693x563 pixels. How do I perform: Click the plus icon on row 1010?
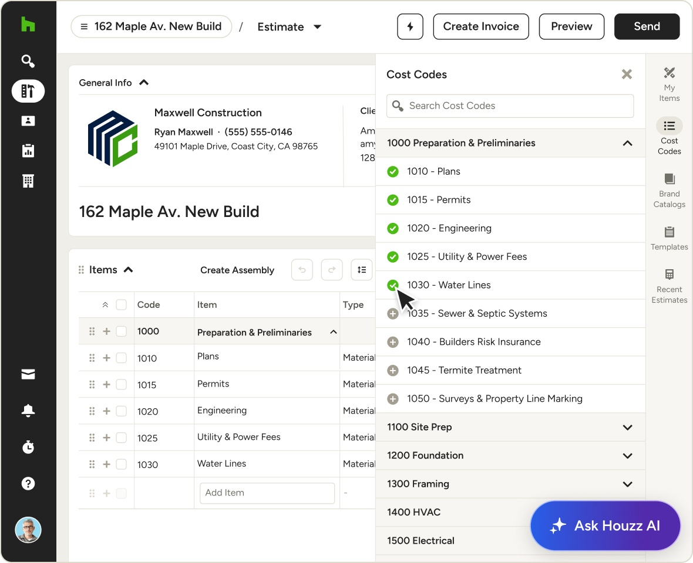point(106,358)
